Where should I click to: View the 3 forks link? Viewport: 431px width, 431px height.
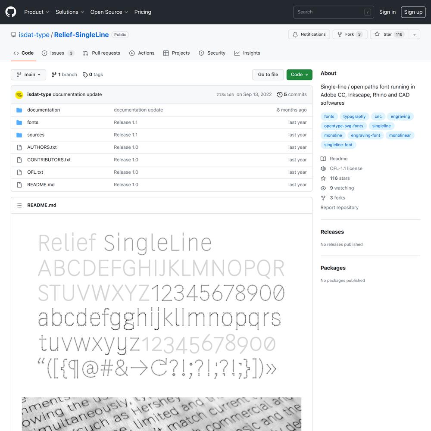coord(333,198)
